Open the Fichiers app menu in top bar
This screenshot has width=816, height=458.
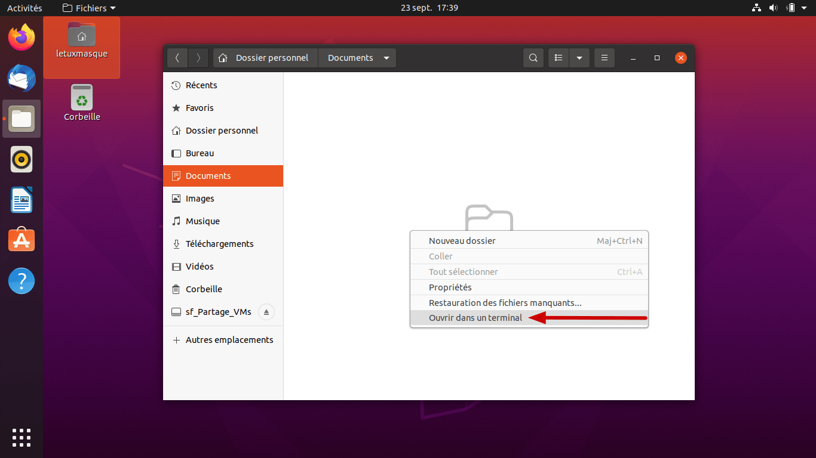click(x=89, y=8)
